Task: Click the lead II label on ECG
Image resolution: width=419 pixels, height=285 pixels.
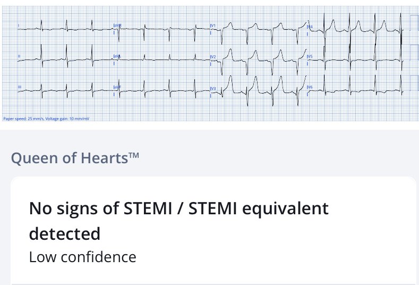Action: click(19, 56)
